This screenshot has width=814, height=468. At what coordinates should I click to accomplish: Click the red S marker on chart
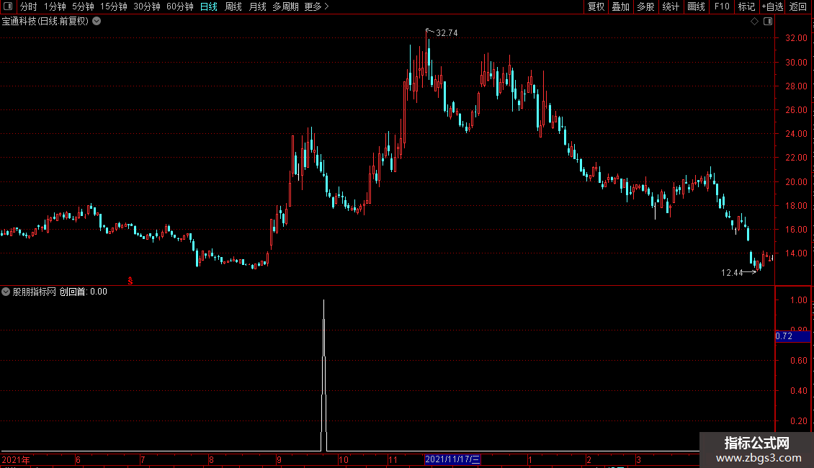coord(130,281)
